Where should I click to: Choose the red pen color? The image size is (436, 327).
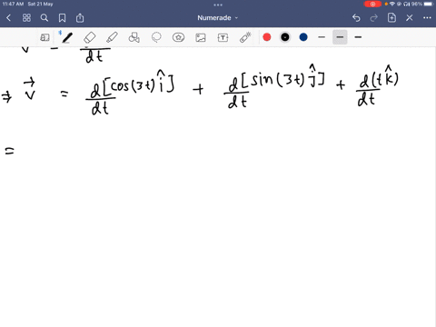pyautogui.click(x=267, y=37)
